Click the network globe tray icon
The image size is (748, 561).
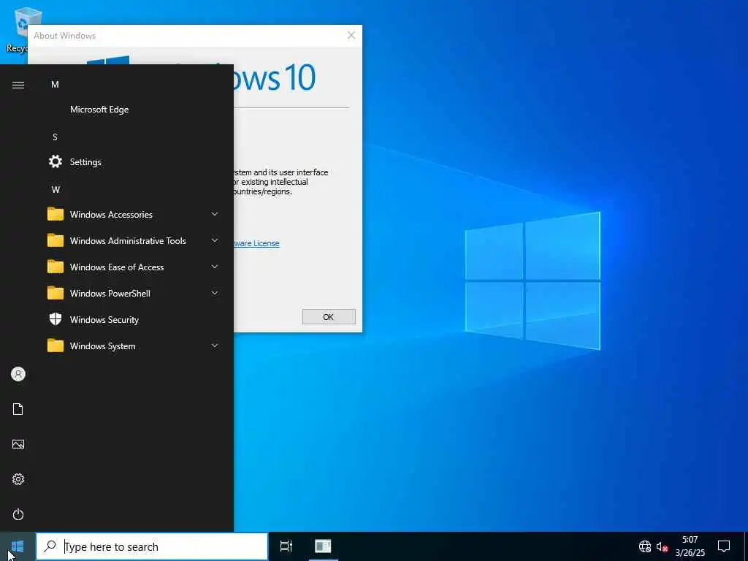click(644, 546)
